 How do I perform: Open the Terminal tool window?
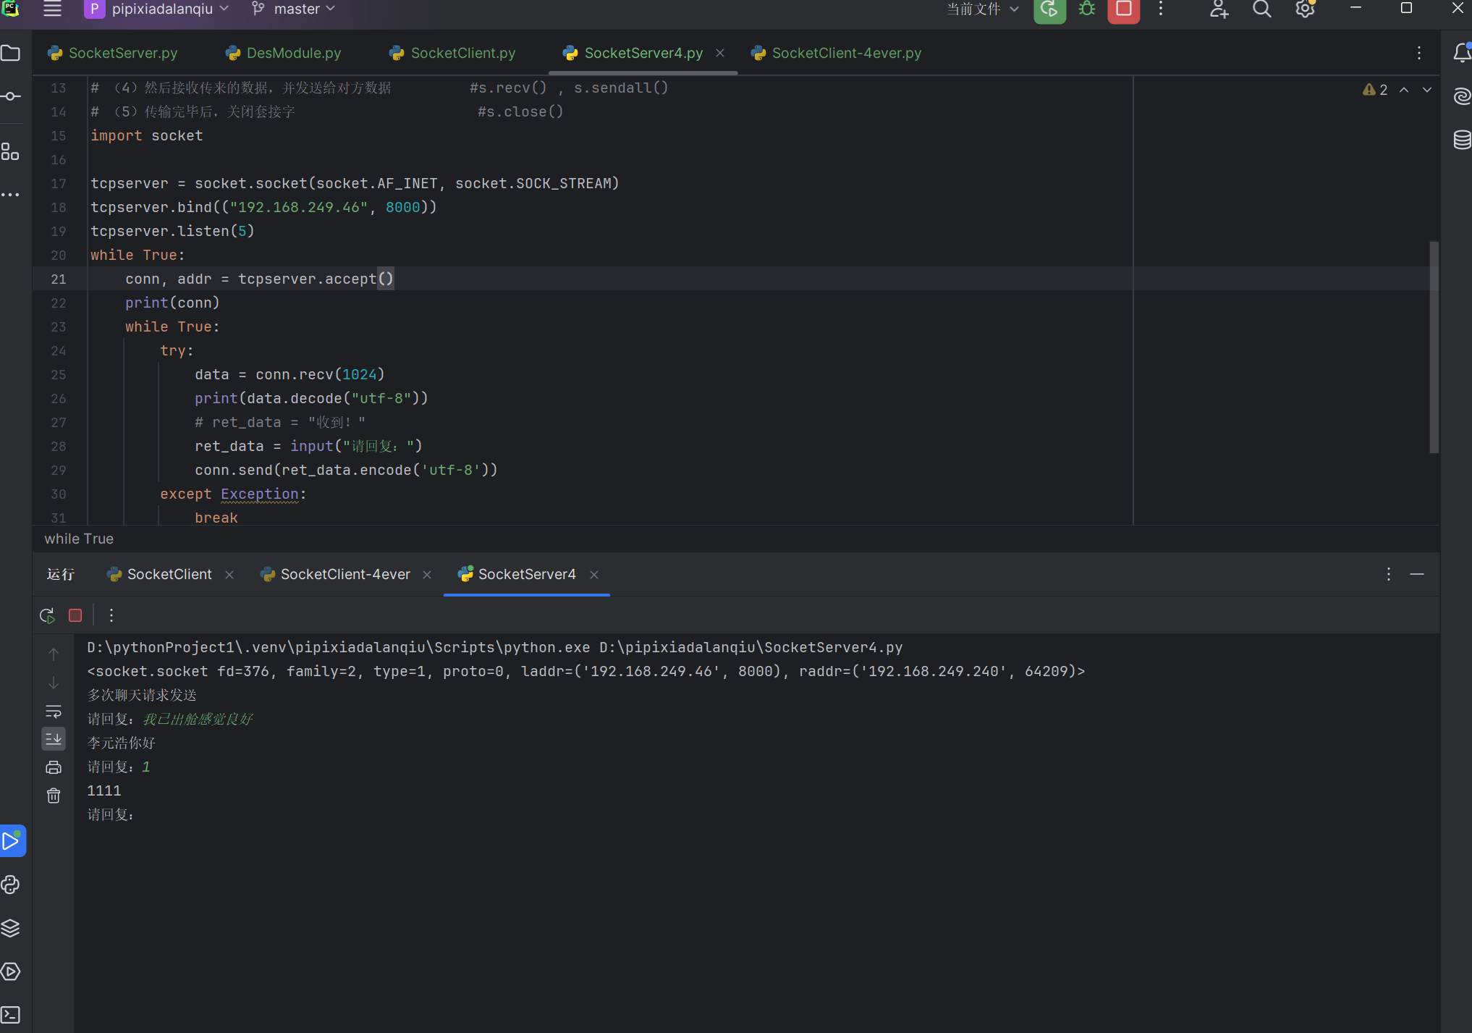tap(11, 1015)
